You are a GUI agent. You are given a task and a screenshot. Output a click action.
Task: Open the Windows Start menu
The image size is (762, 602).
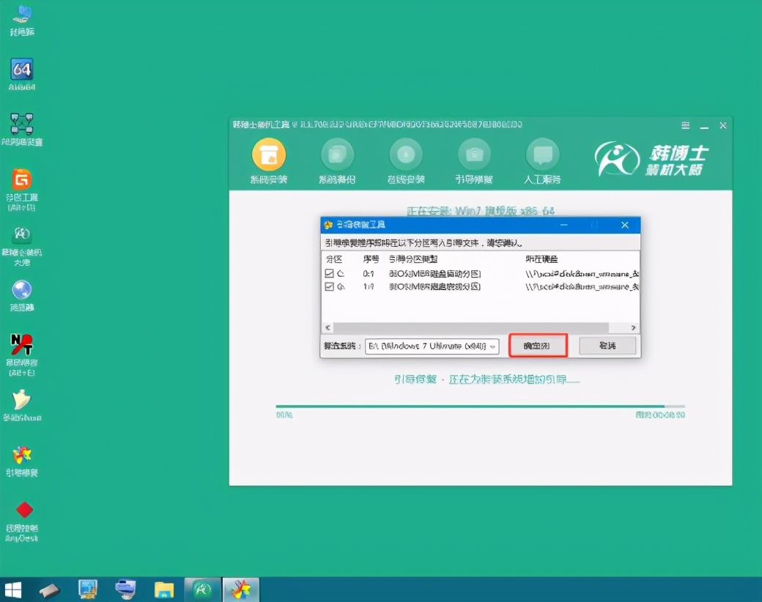[x=12, y=589]
